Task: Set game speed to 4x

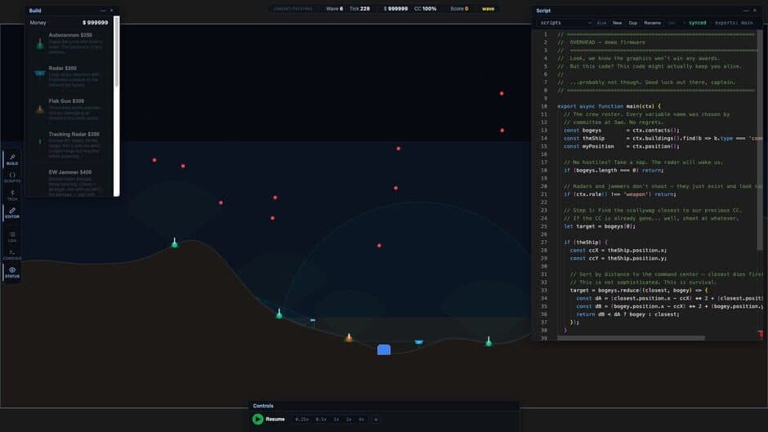Action: click(361, 419)
